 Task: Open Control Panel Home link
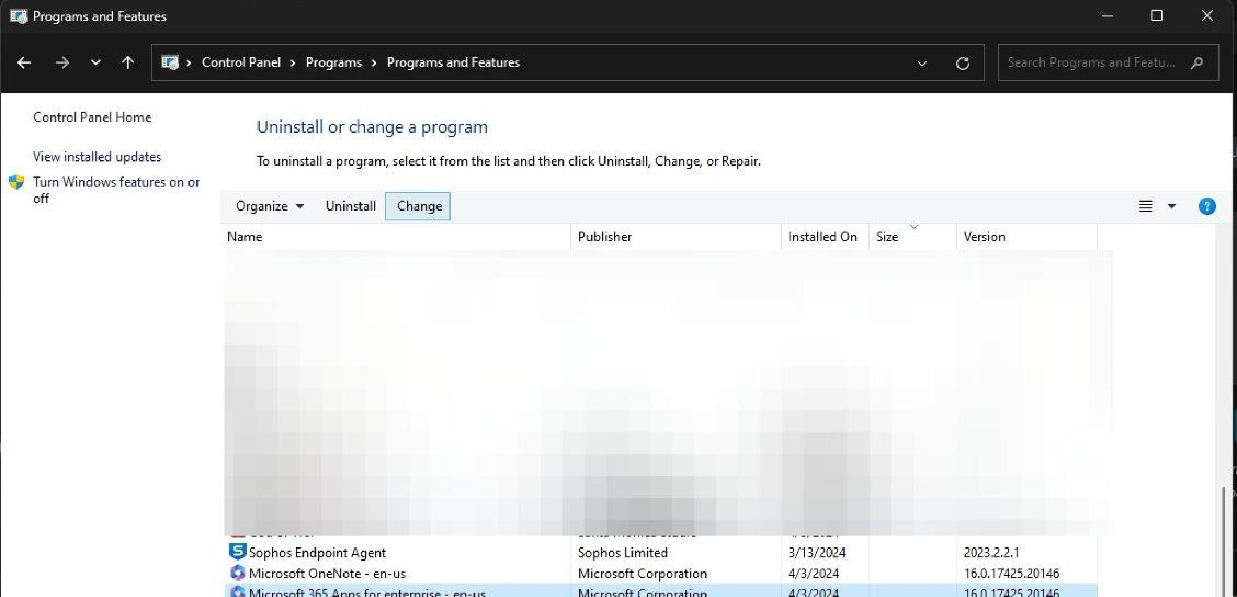pos(92,117)
